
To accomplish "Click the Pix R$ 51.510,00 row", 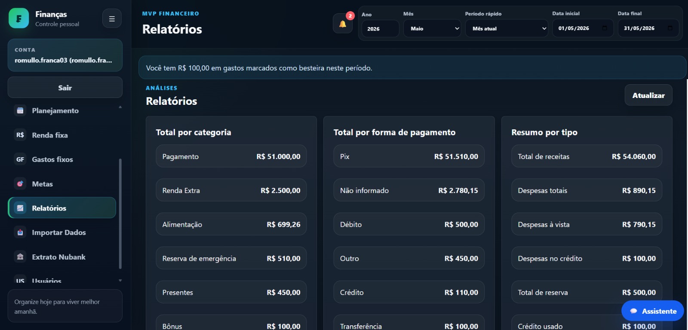I will click(x=409, y=156).
